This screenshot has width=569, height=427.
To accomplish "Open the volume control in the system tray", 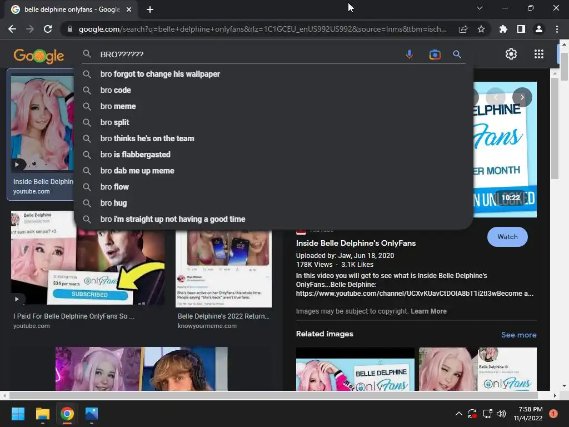I will 501,414.
